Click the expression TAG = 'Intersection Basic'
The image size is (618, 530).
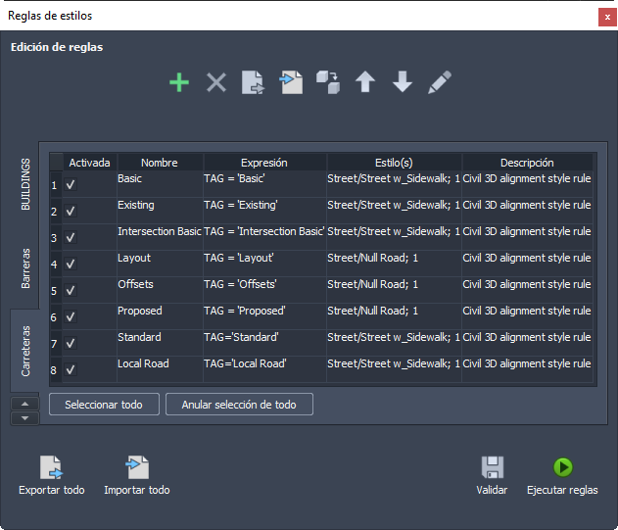[x=264, y=231]
